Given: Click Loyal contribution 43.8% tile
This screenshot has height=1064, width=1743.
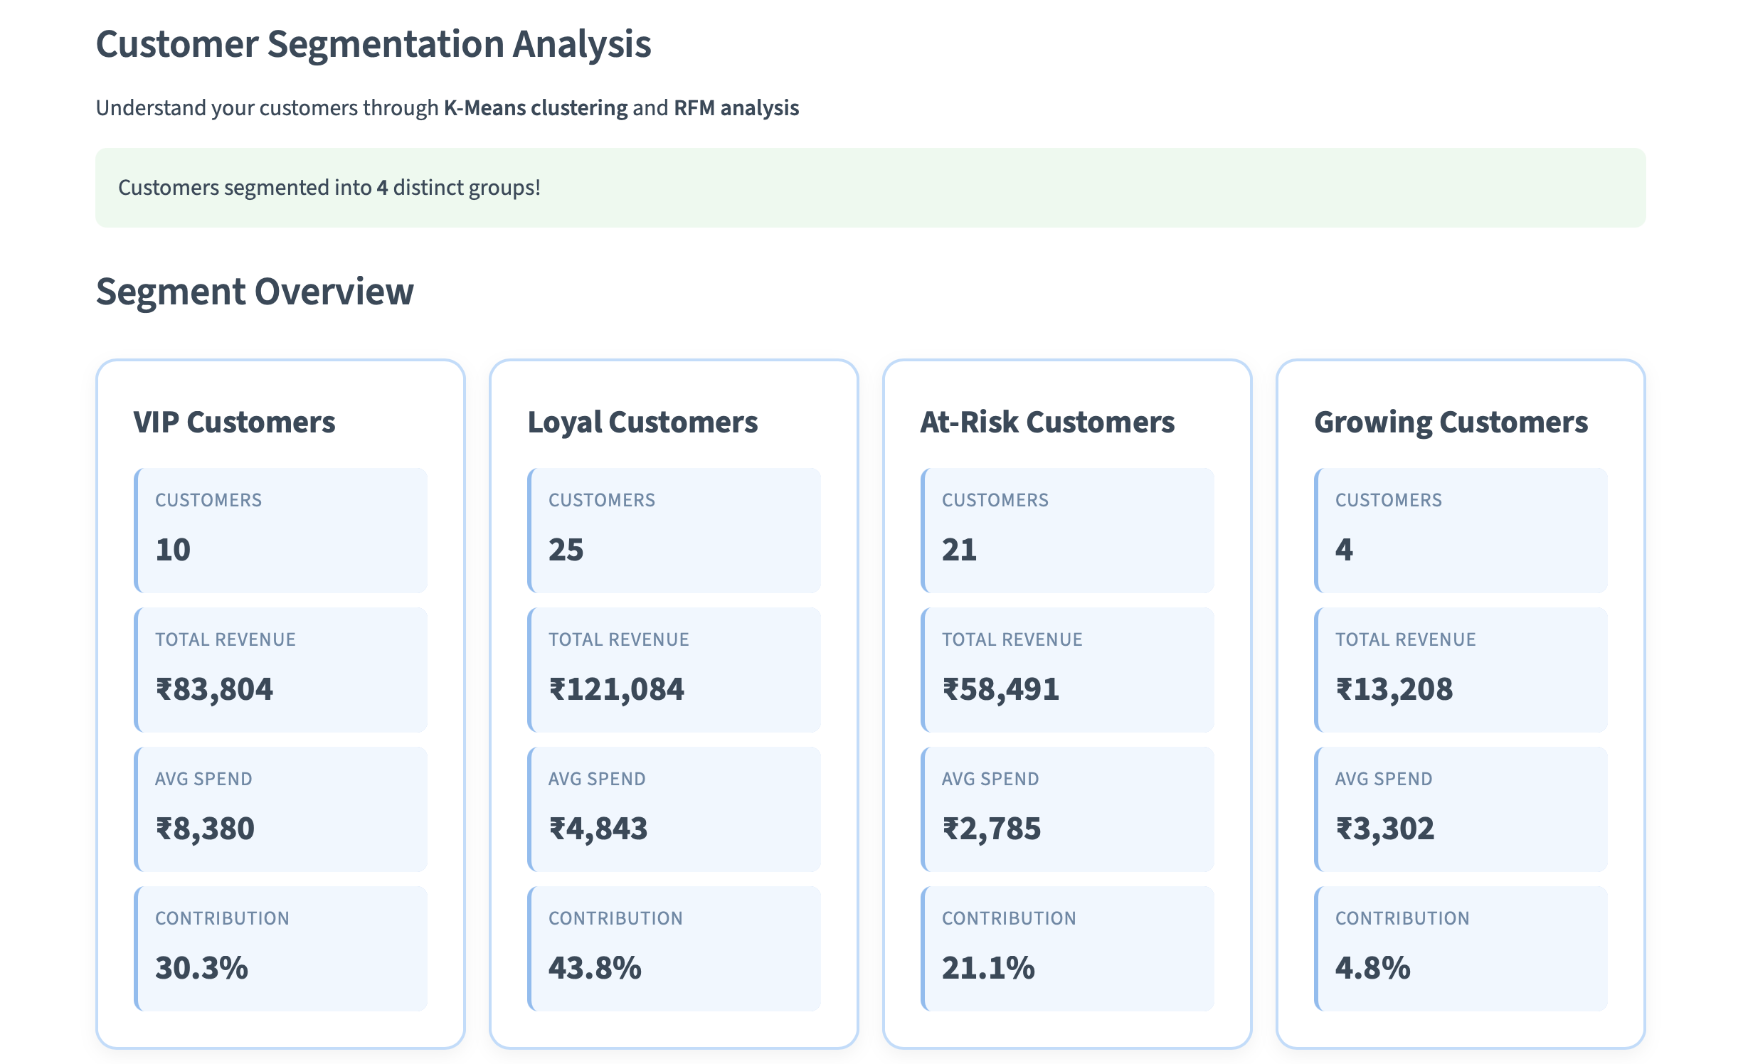Looking at the screenshot, I should (674, 949).
